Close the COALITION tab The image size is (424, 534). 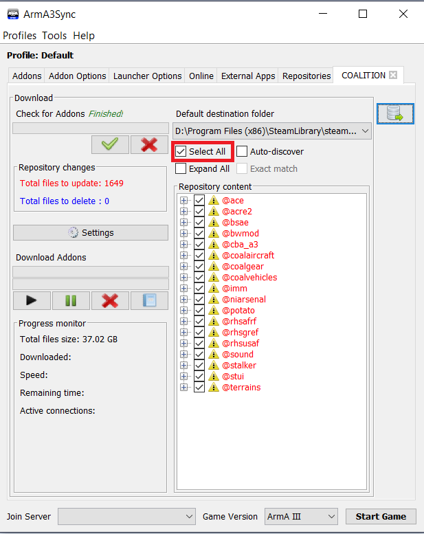(x=393, y=76)
